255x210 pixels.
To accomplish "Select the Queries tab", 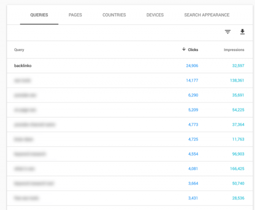I will click(39, 15).
